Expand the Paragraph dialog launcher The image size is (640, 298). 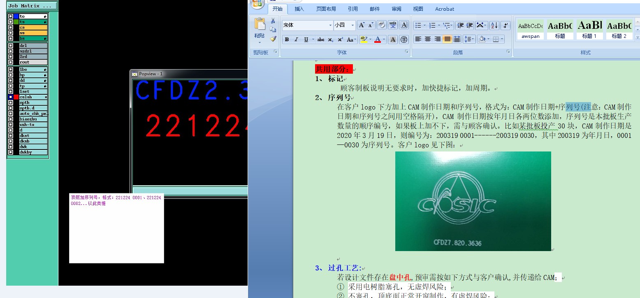(x=508, y=52)
